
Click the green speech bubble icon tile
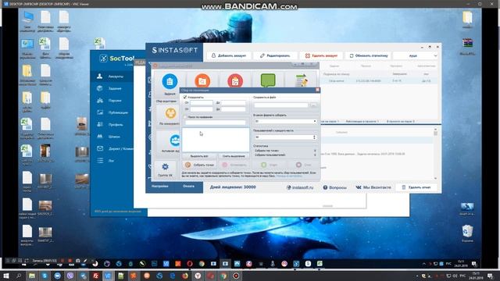coord(268,80)
